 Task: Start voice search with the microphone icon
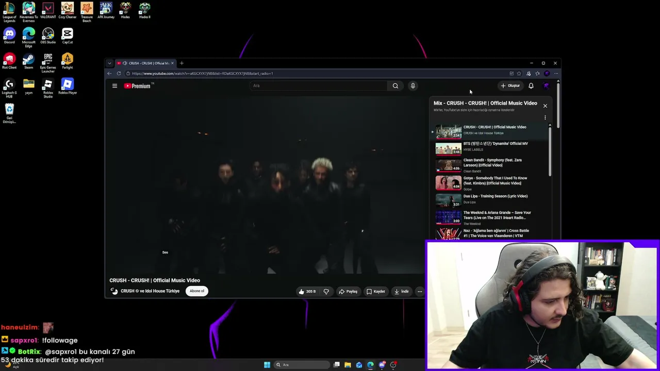[412, 86]
